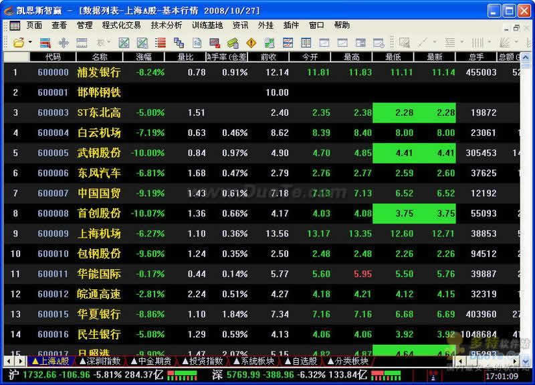Screen dimensions: 535x385
Task: Click the vertical scrollbar down arrow
Action: (x=526, y=361)
